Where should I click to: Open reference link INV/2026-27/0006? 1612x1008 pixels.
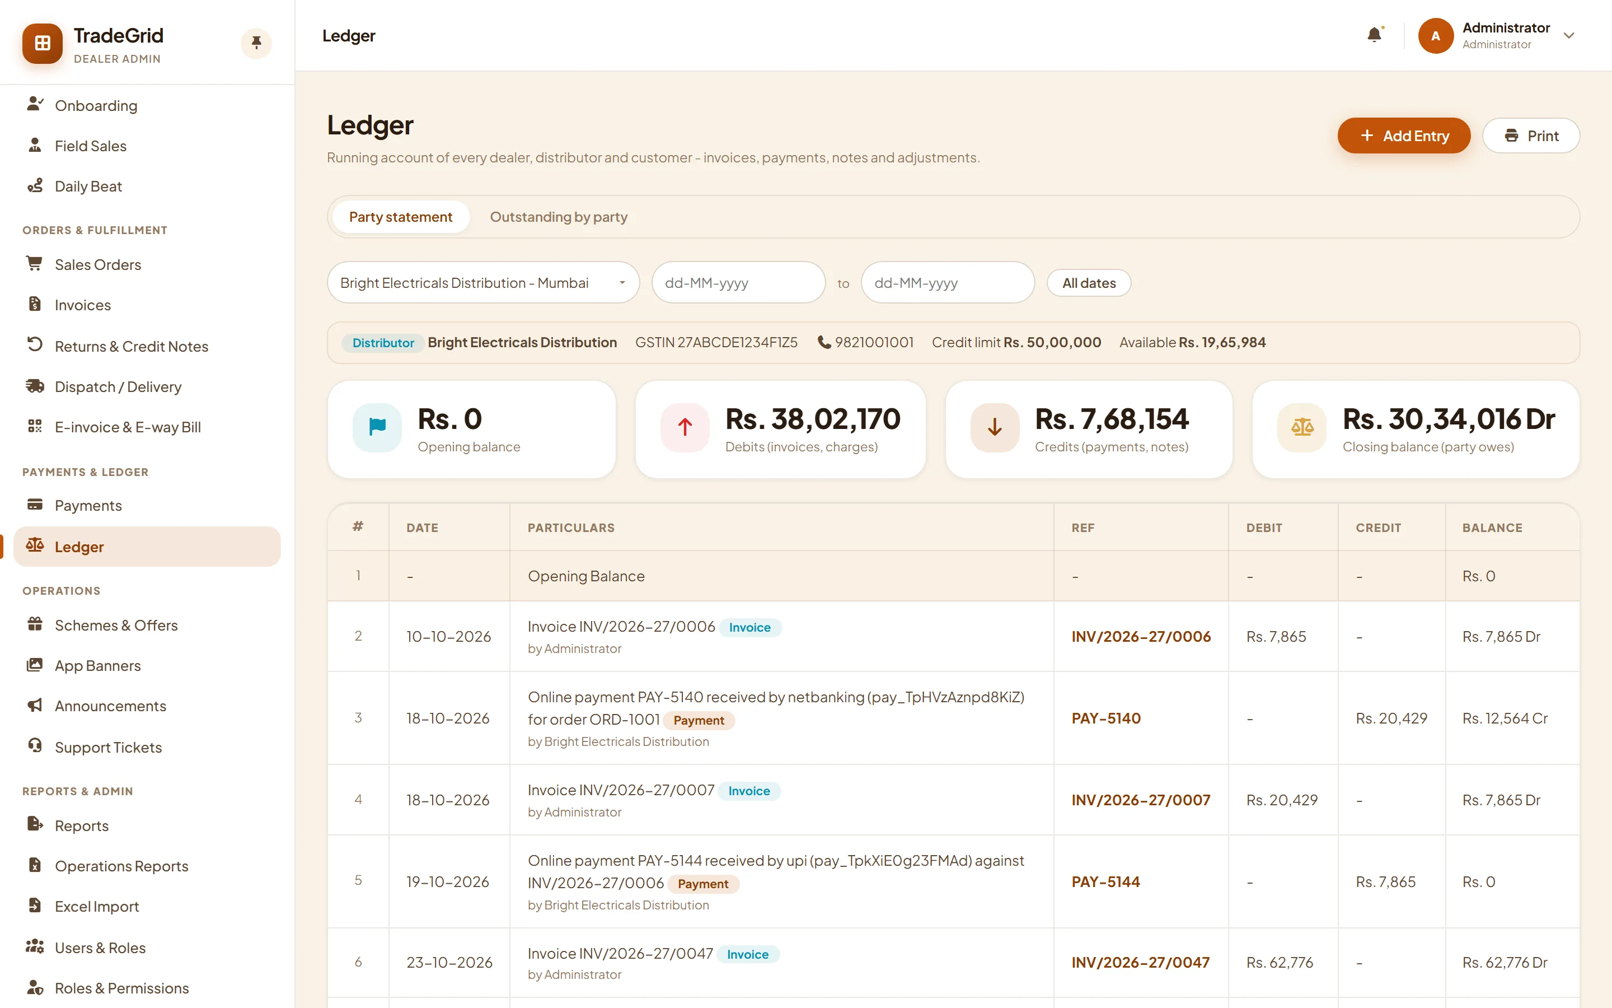coord(1140,637)
